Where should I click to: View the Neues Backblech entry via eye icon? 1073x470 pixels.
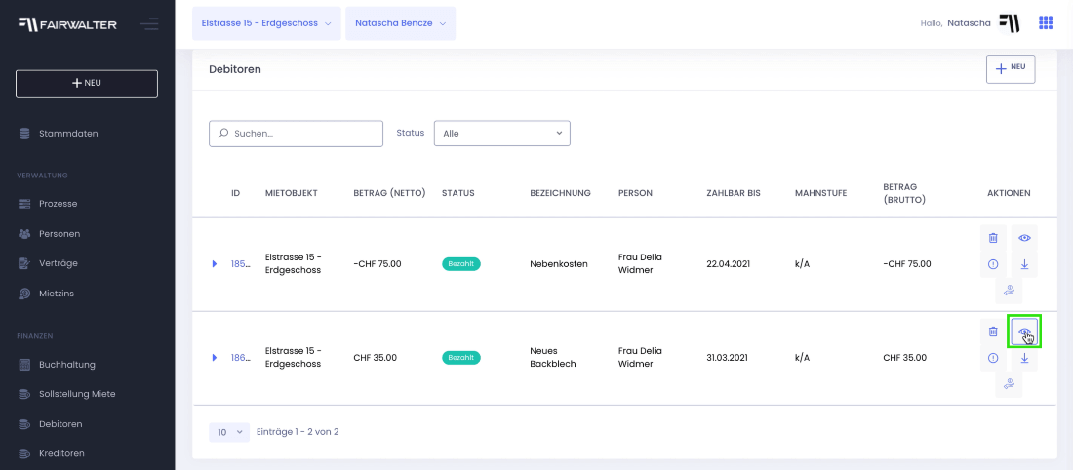pos(1024,332)
